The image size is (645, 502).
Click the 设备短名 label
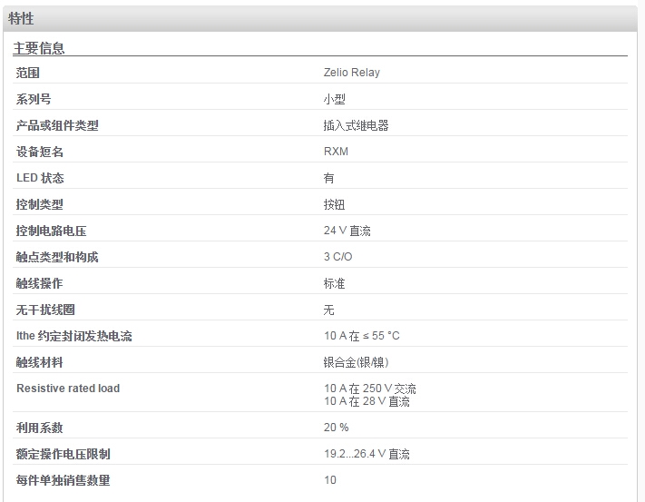40,152
